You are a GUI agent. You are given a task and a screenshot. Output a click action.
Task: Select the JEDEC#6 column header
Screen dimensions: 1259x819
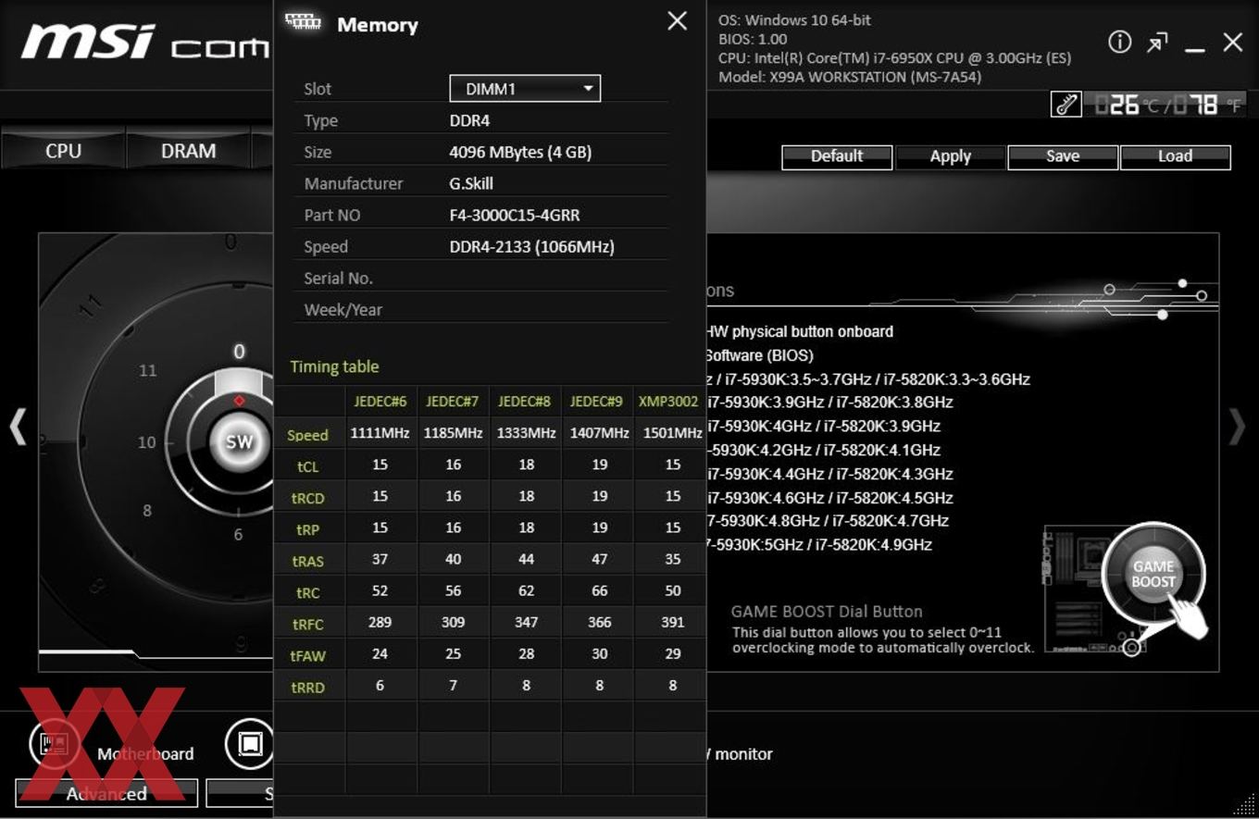[x=380, y=401]
